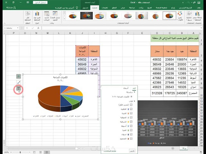Click Change Chart Type in the ribbon

(x=37, y=16)
